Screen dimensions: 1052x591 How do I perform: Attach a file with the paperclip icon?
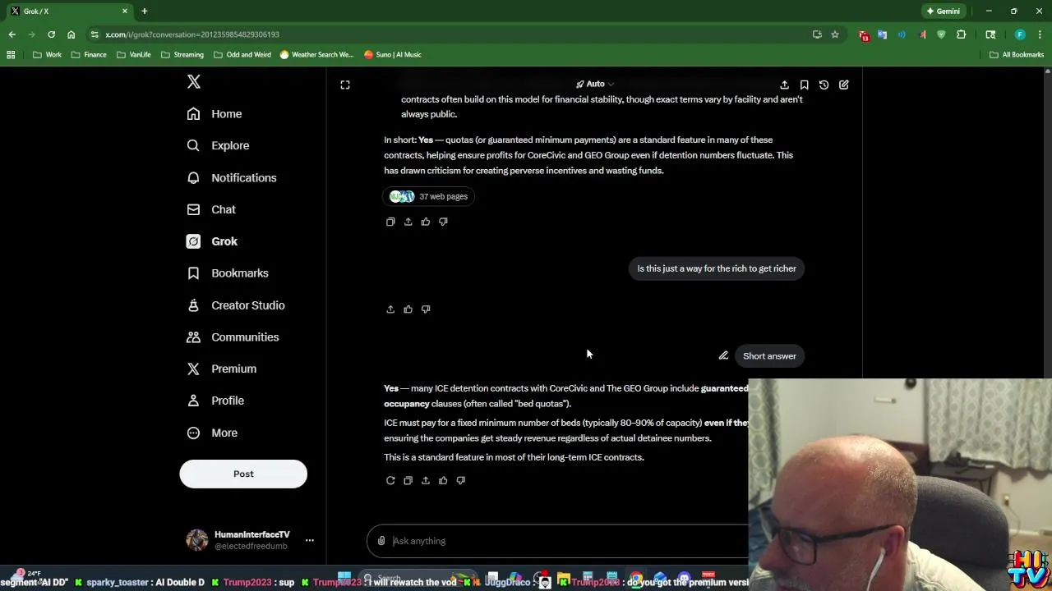381,541
